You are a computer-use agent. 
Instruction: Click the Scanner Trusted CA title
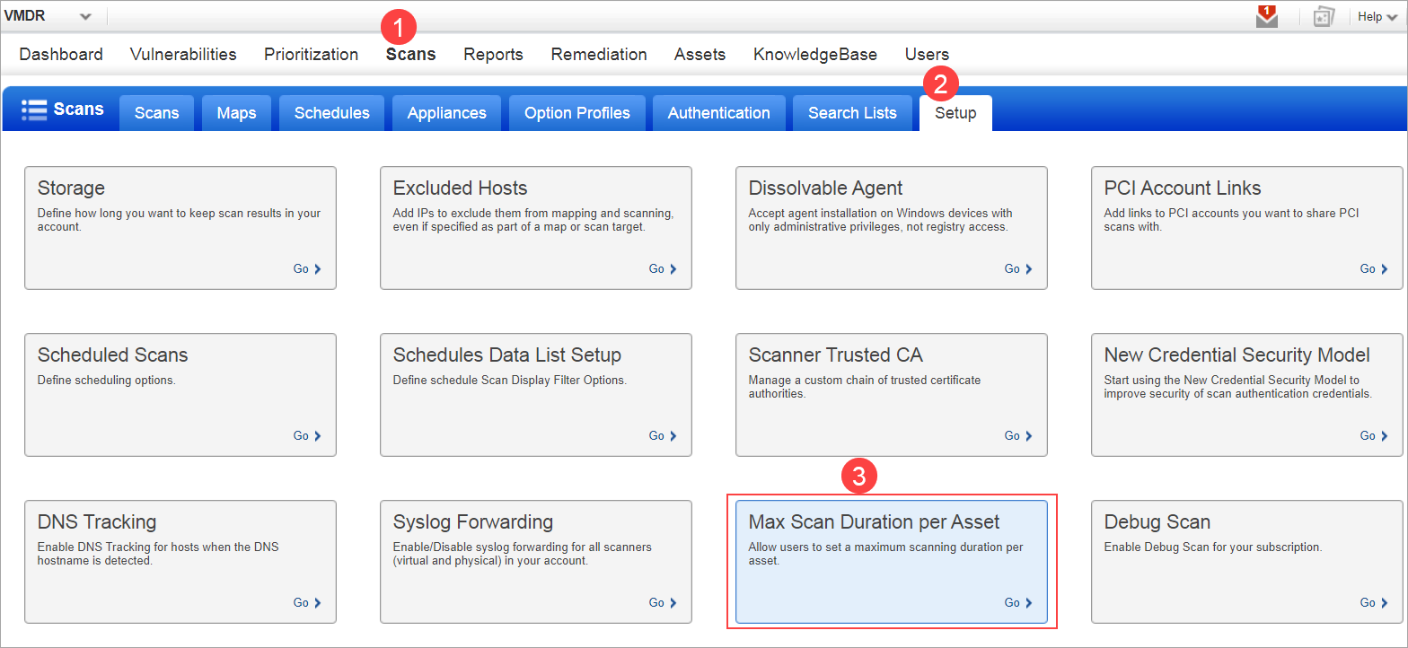coord(836,355)
